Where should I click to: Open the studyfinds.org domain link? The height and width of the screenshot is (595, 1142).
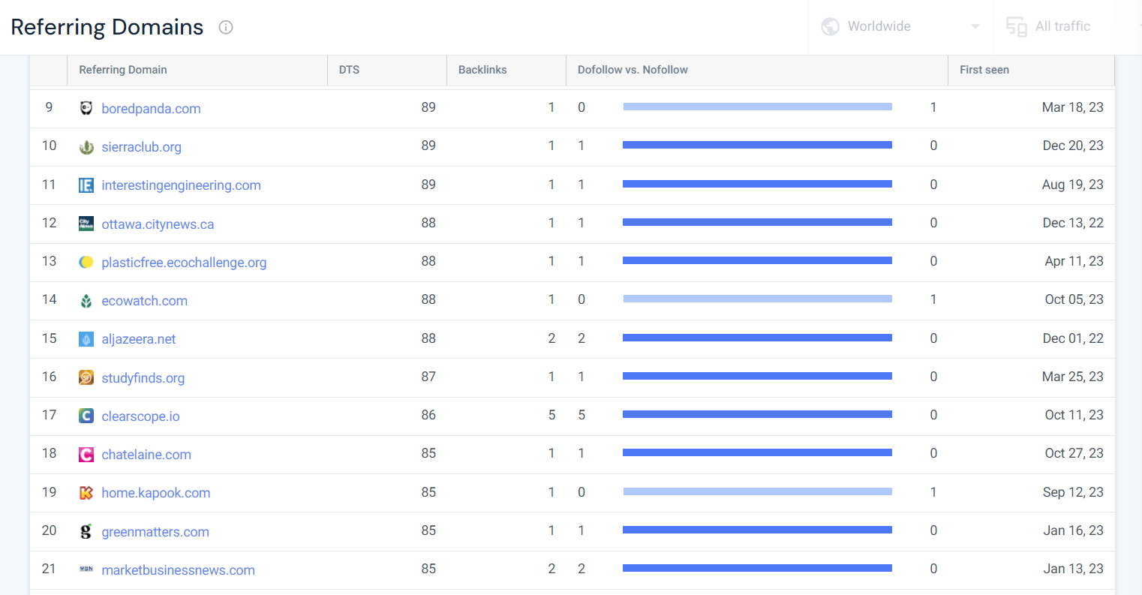tap(143, 378)
